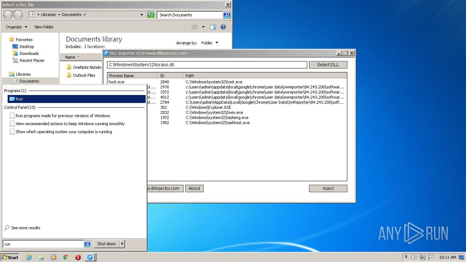Click the Inject button
Viewport: 466px width, 262px height.
tap(328, 188)
